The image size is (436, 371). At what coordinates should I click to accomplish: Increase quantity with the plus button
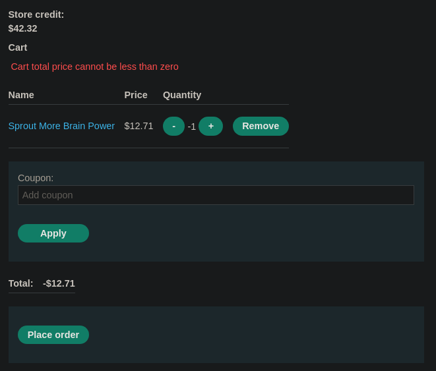point(211,126)
